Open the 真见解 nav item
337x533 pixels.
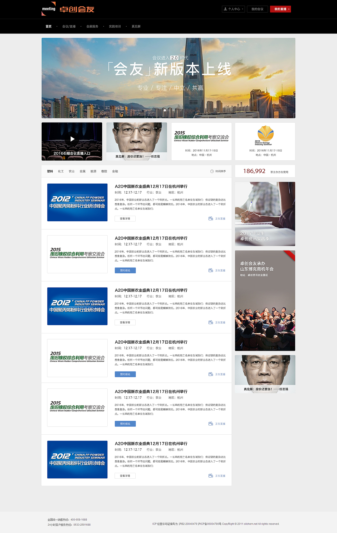pos(136,26)
